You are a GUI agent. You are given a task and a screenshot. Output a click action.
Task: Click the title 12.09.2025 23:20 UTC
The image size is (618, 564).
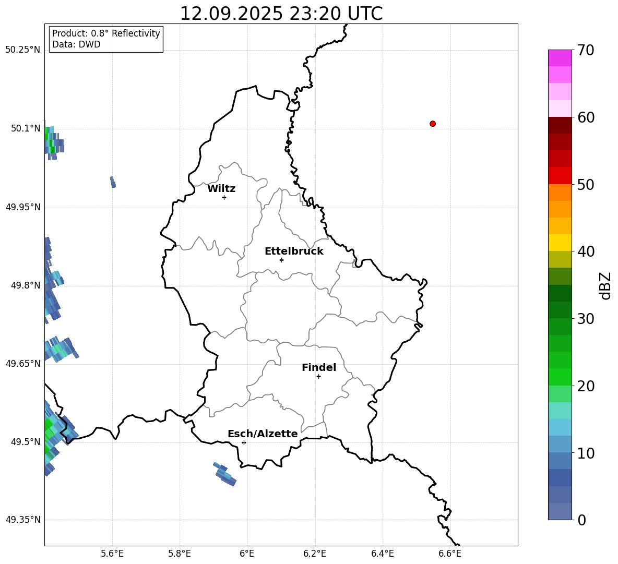click(x=281, y=14)
